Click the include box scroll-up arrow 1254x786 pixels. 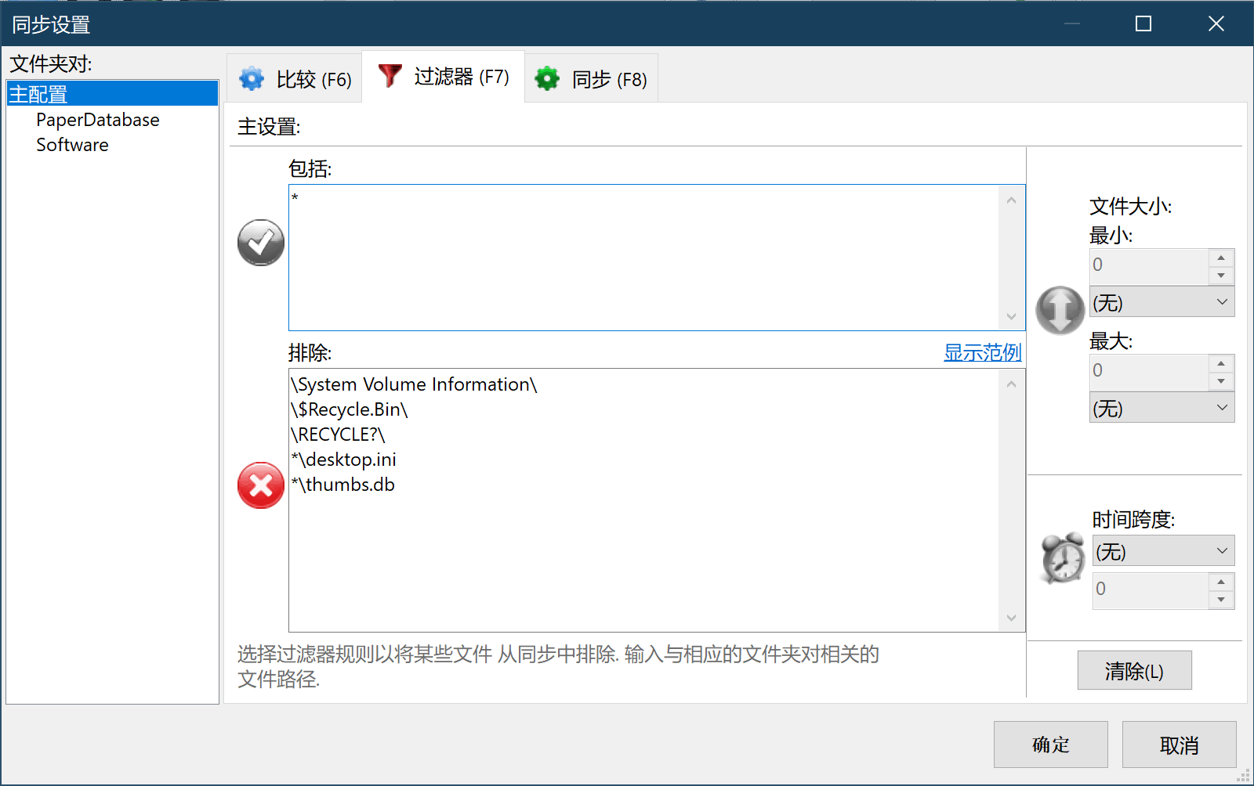pyautogui.click(x=1011, y=200)
